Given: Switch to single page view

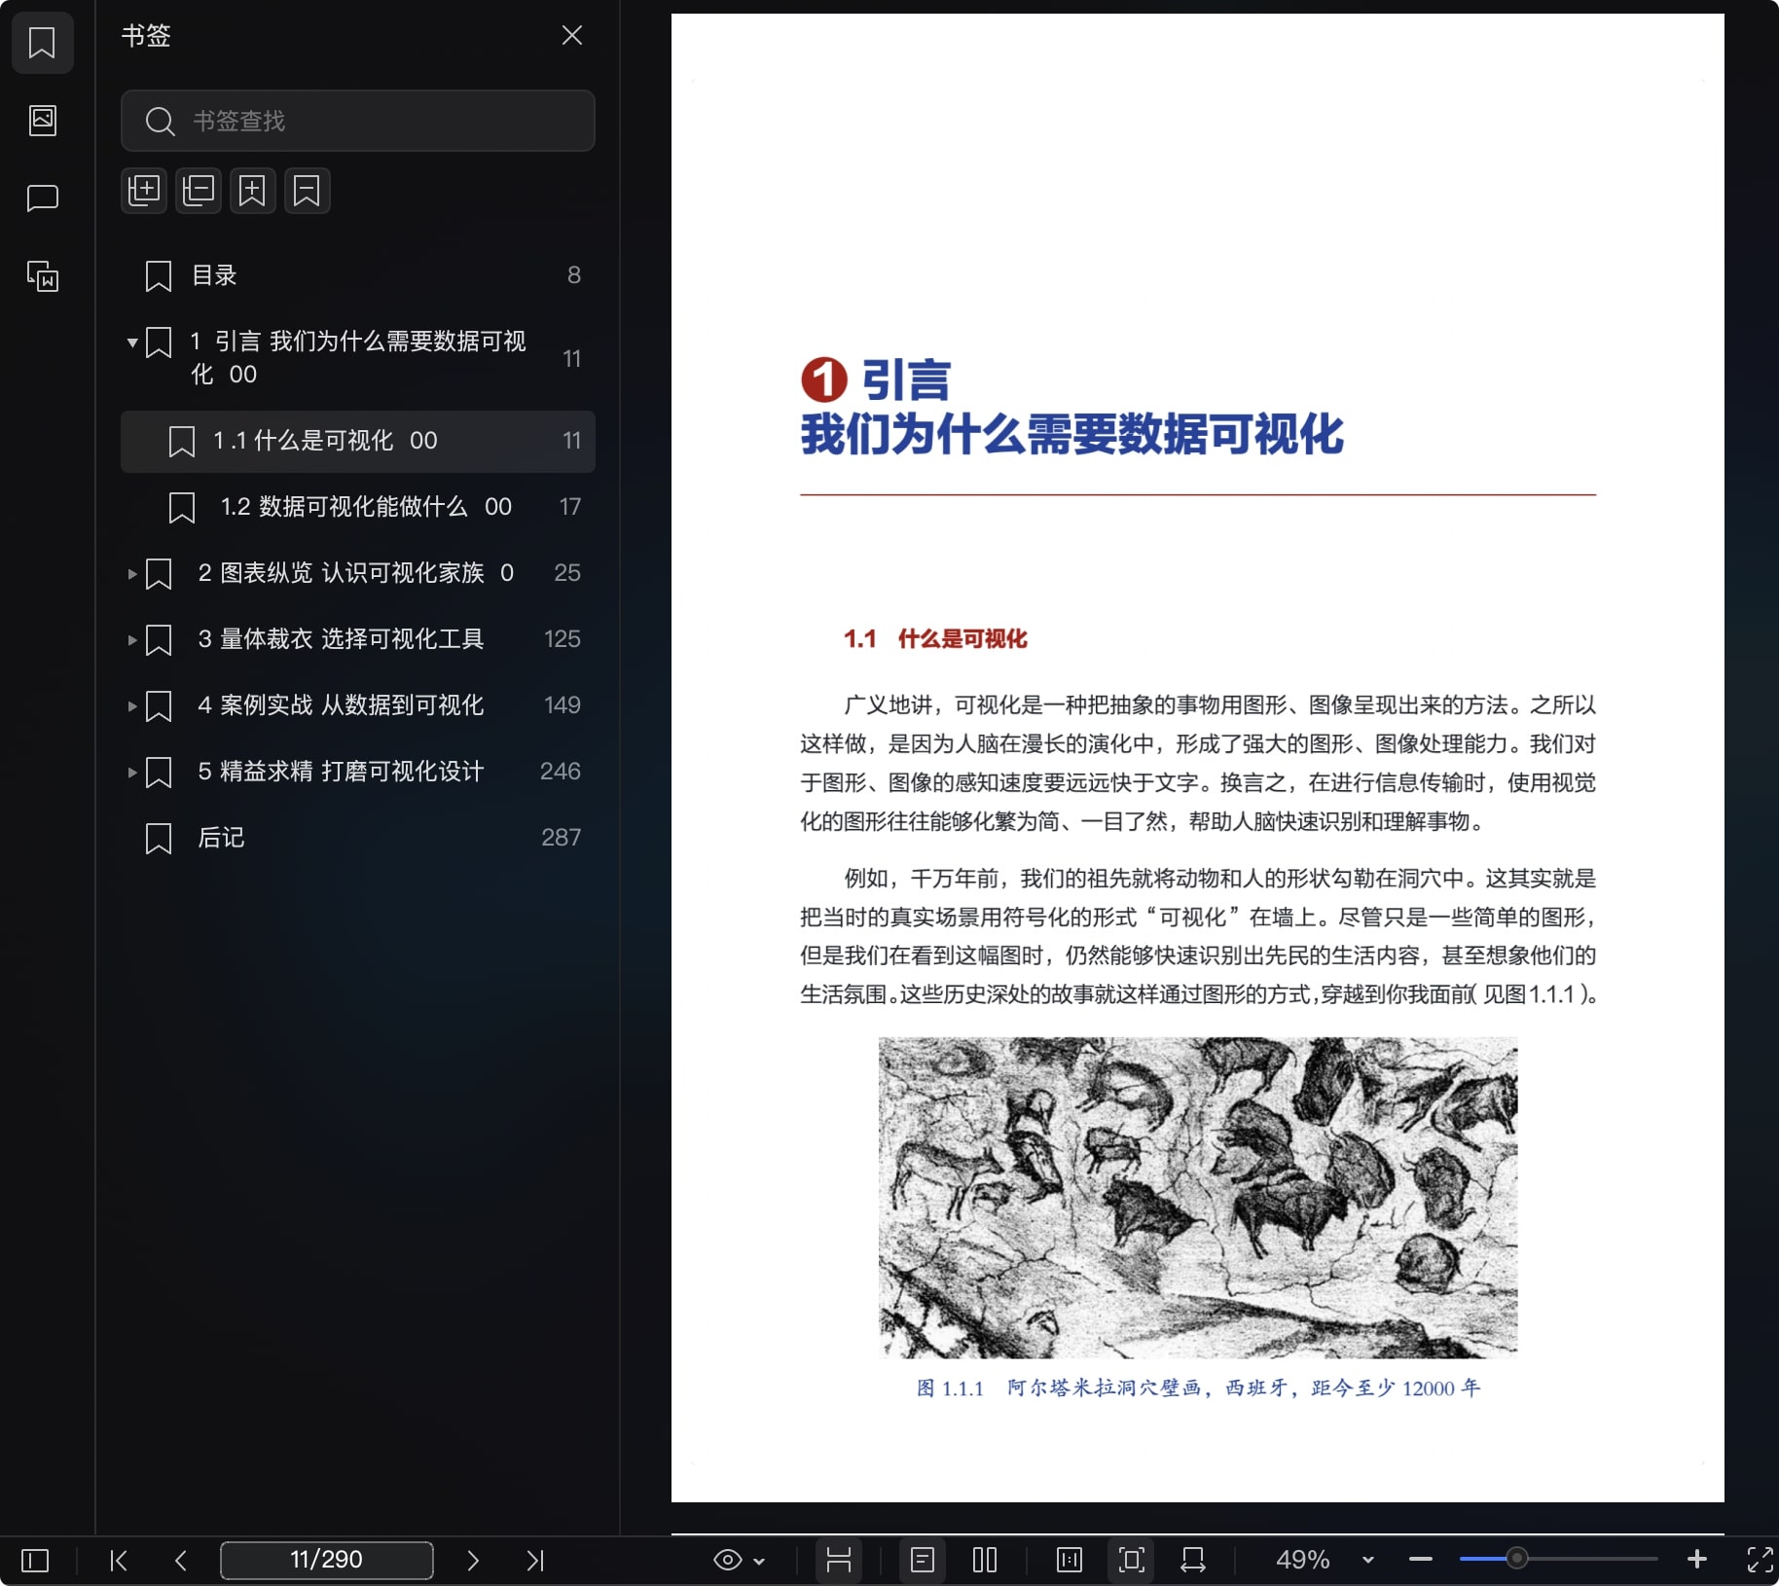Looking at the screenshot, I should (x=923, y=1561).
